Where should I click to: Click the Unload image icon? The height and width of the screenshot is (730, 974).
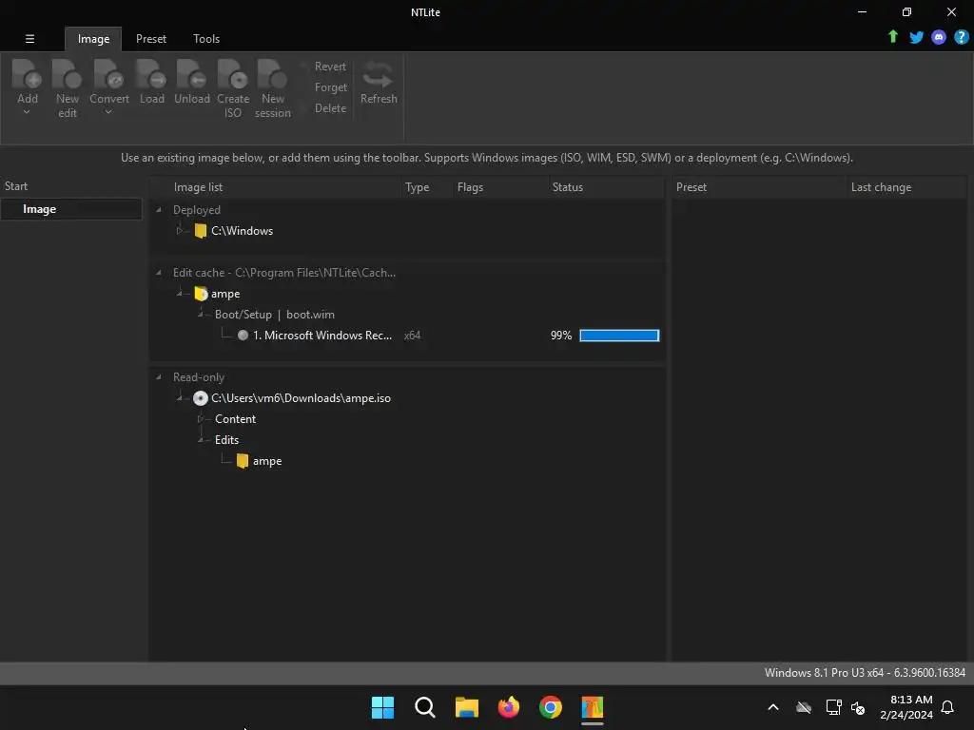coord(191,74)
